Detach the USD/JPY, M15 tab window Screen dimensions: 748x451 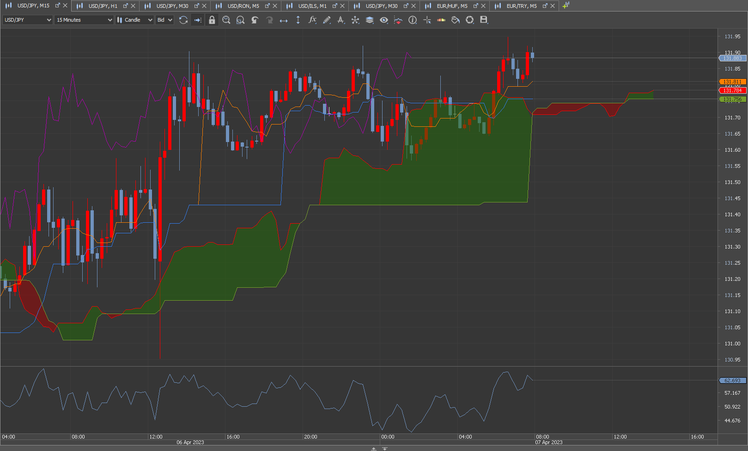pos(58,6)
